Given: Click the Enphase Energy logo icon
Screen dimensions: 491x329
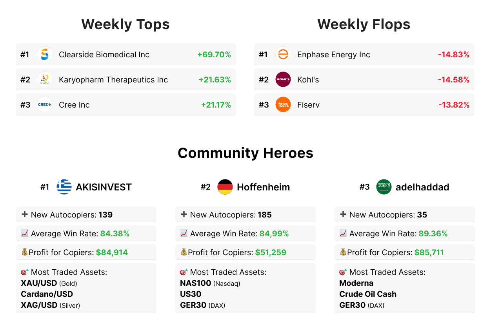Looking at the screenshot, I should (x=283, y=55).
